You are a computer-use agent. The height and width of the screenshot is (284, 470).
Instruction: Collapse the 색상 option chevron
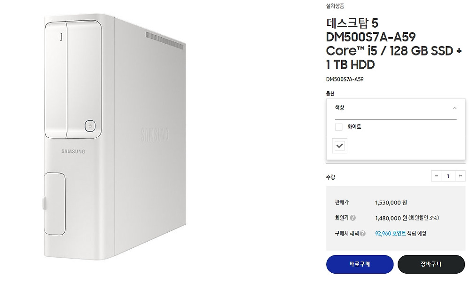coord(454,108)
